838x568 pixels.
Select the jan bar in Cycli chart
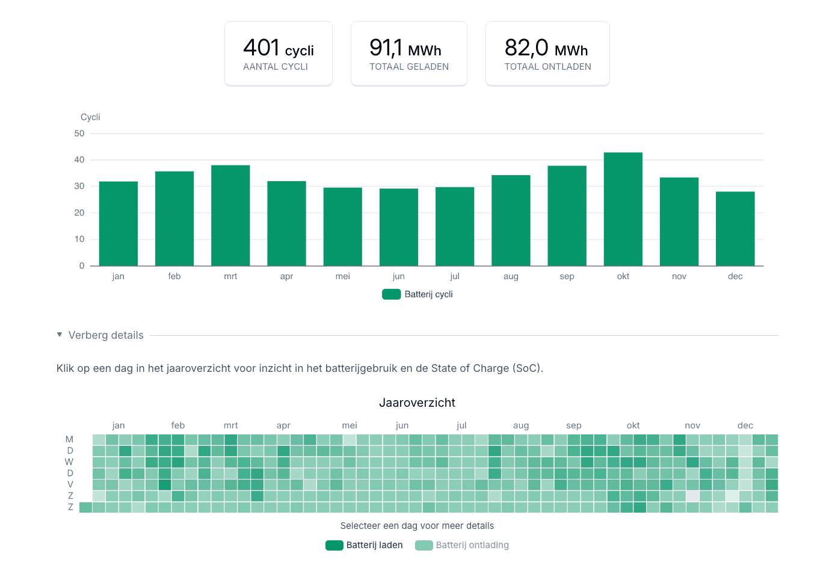[x=119, y=224]
